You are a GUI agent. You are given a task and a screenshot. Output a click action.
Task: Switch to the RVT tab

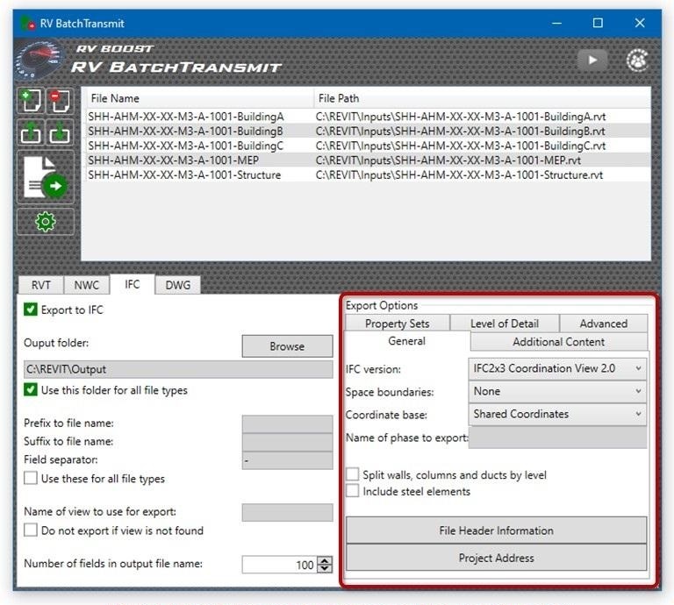click(x=41, y=285)
